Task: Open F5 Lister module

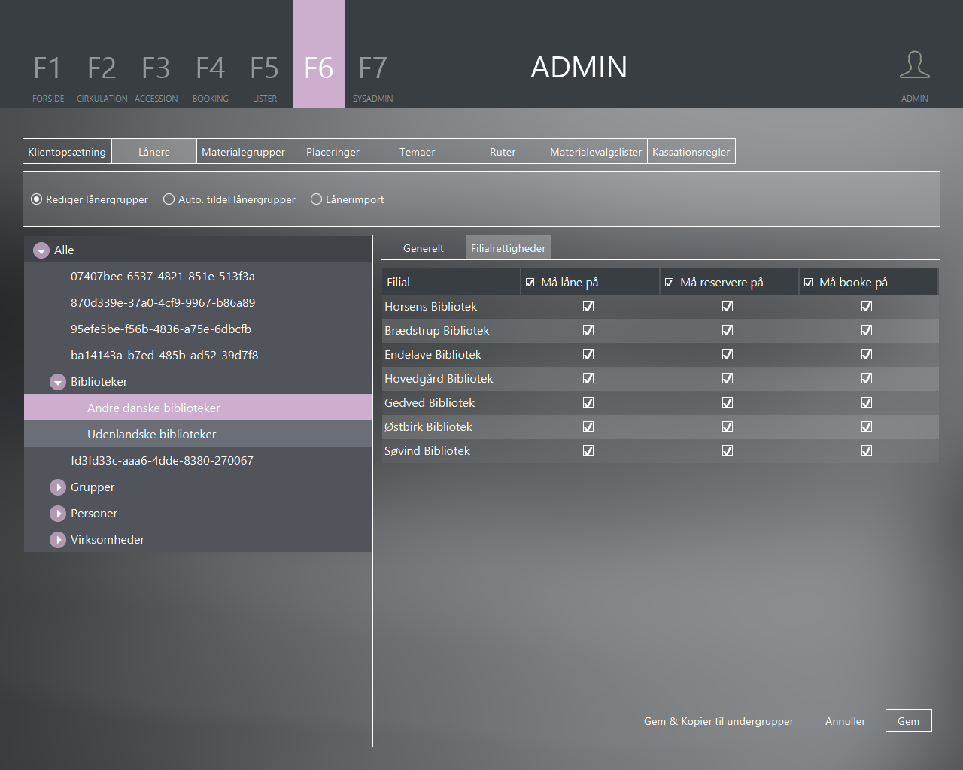Action: (265, 75)
